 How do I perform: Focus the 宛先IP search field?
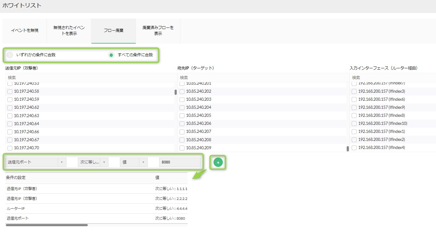click(x=262, y=78)
